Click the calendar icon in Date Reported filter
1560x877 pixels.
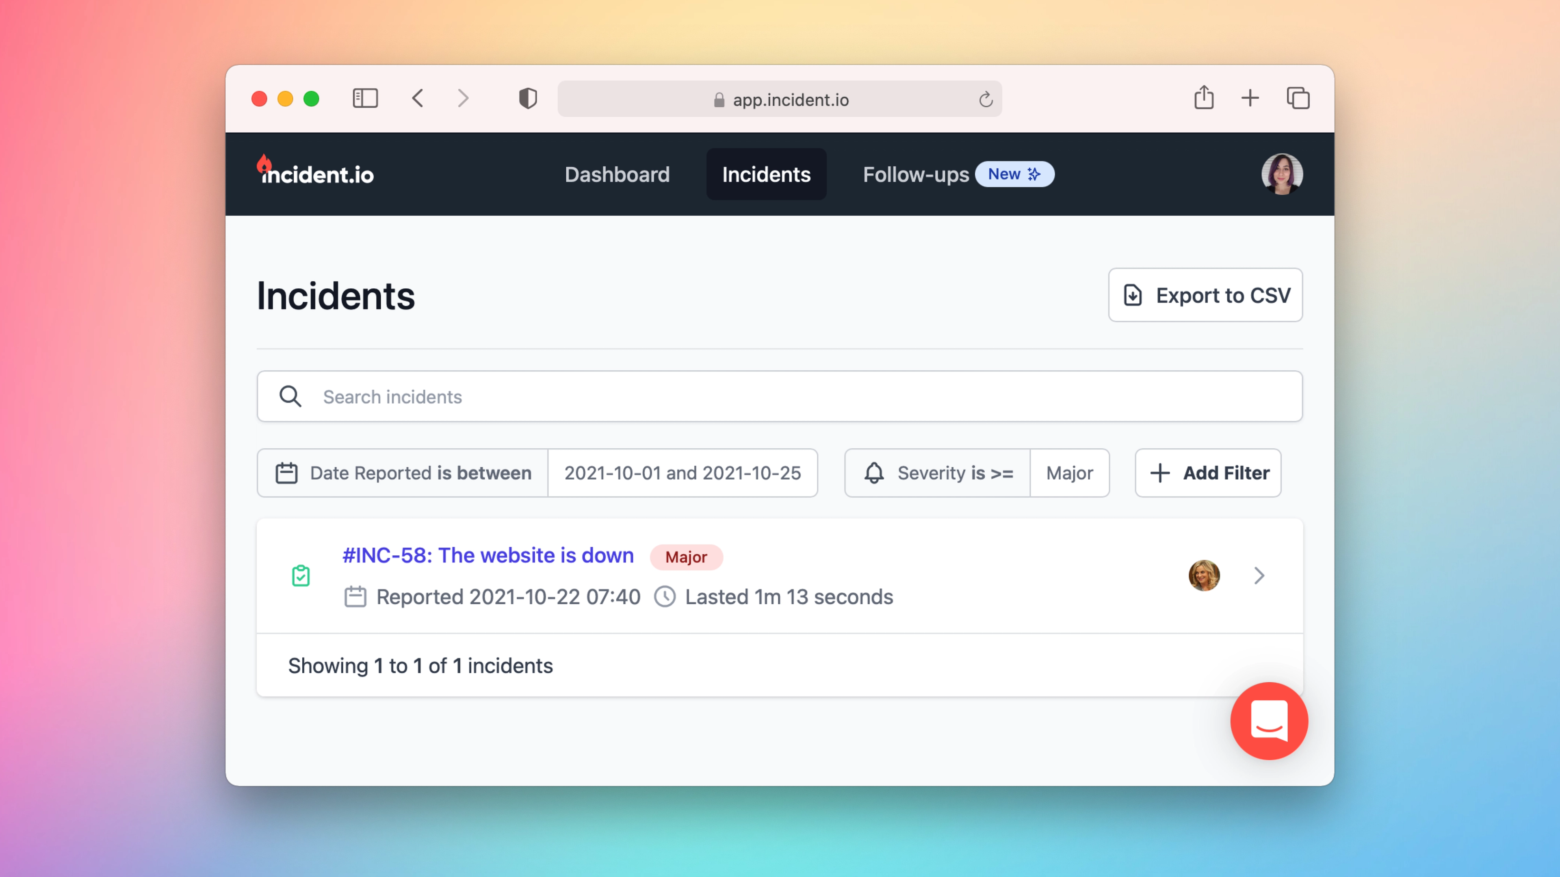(x=286, y=473)
